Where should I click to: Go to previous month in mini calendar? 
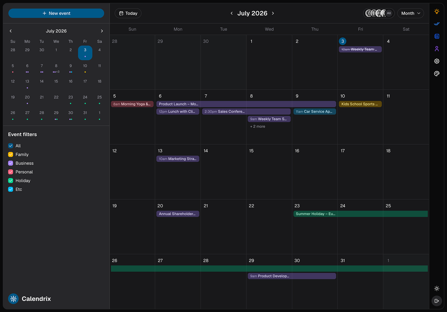(11, 31)
